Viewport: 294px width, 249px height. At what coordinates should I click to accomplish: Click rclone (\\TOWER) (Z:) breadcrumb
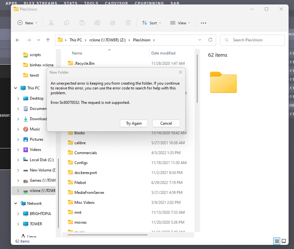107,40
